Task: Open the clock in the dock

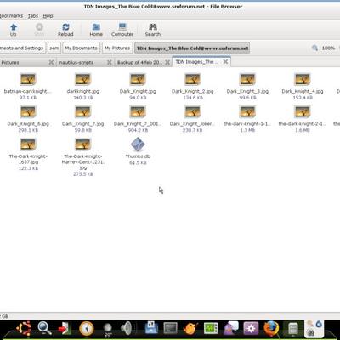Action: tap(87, 329)
